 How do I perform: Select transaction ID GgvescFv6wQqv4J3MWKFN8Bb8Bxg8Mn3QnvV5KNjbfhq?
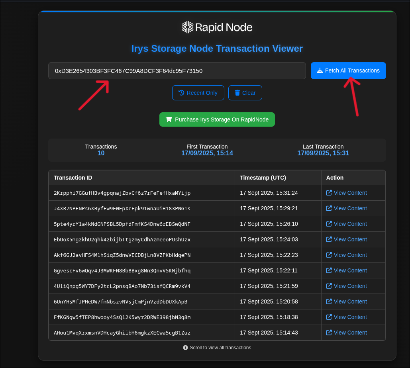click(122, 270)
